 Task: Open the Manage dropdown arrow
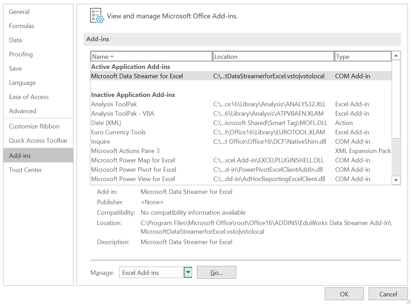[x=188, y=272]
